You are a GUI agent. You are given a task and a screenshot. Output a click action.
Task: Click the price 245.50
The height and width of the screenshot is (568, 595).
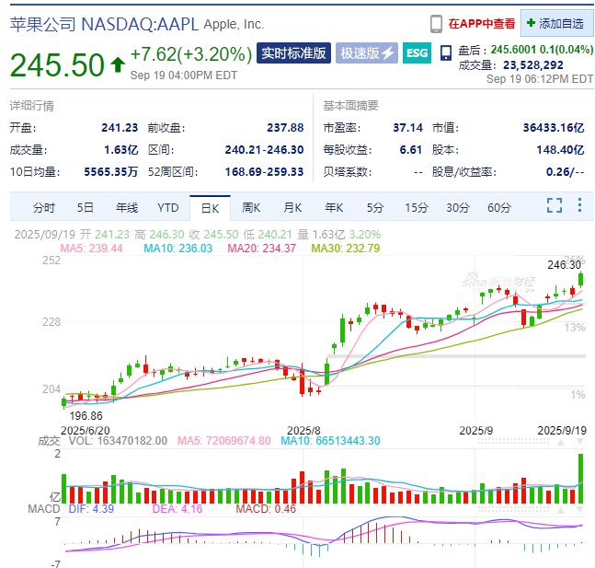tap(57, 64)
